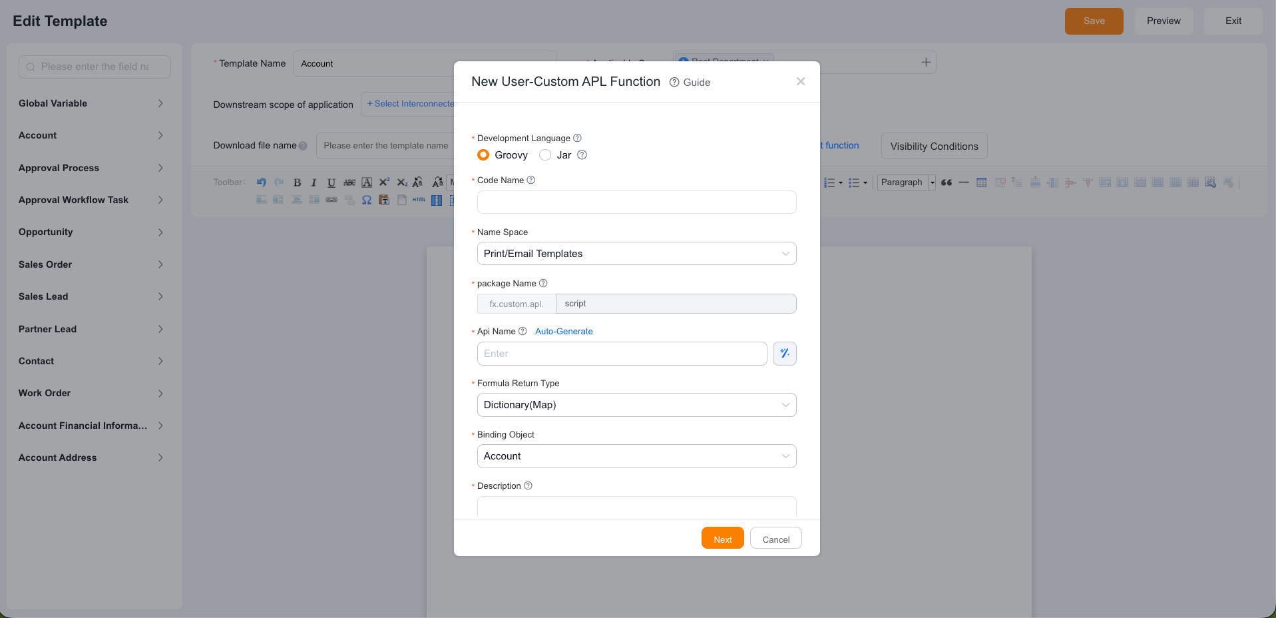
Task: Insert a hyperlink with the chain icon
Action: click(331, 200)
